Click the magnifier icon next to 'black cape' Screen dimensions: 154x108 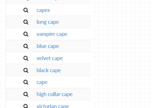pos(26,70)
